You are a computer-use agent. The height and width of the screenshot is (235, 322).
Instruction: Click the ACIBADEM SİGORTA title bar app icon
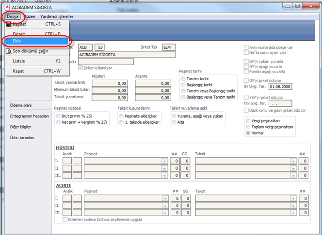(x=6, y=6)
